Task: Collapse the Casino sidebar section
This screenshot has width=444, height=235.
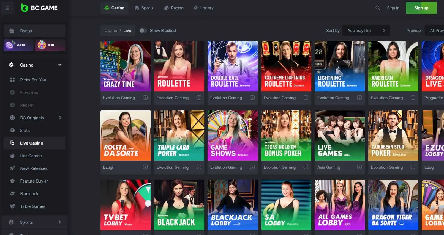Action: pos(60,65)
